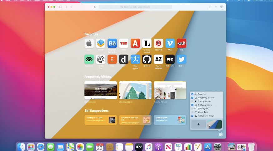273x151 pixels.
Task: Open the Vimeo favorite
Action: pos(170,43)
